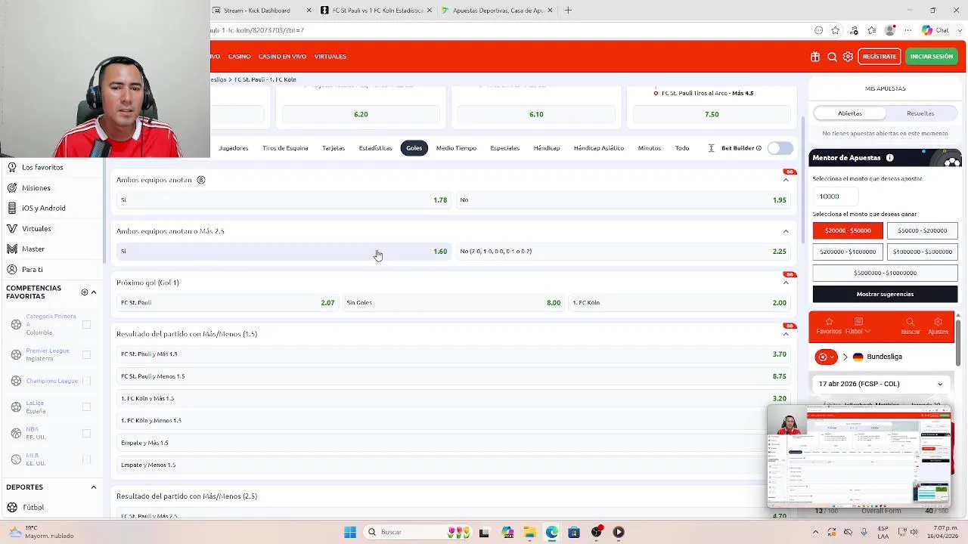This screenshot has height=544, width=968.
Task: Open Misiones in the sidebar
Action: click(51, 187)
